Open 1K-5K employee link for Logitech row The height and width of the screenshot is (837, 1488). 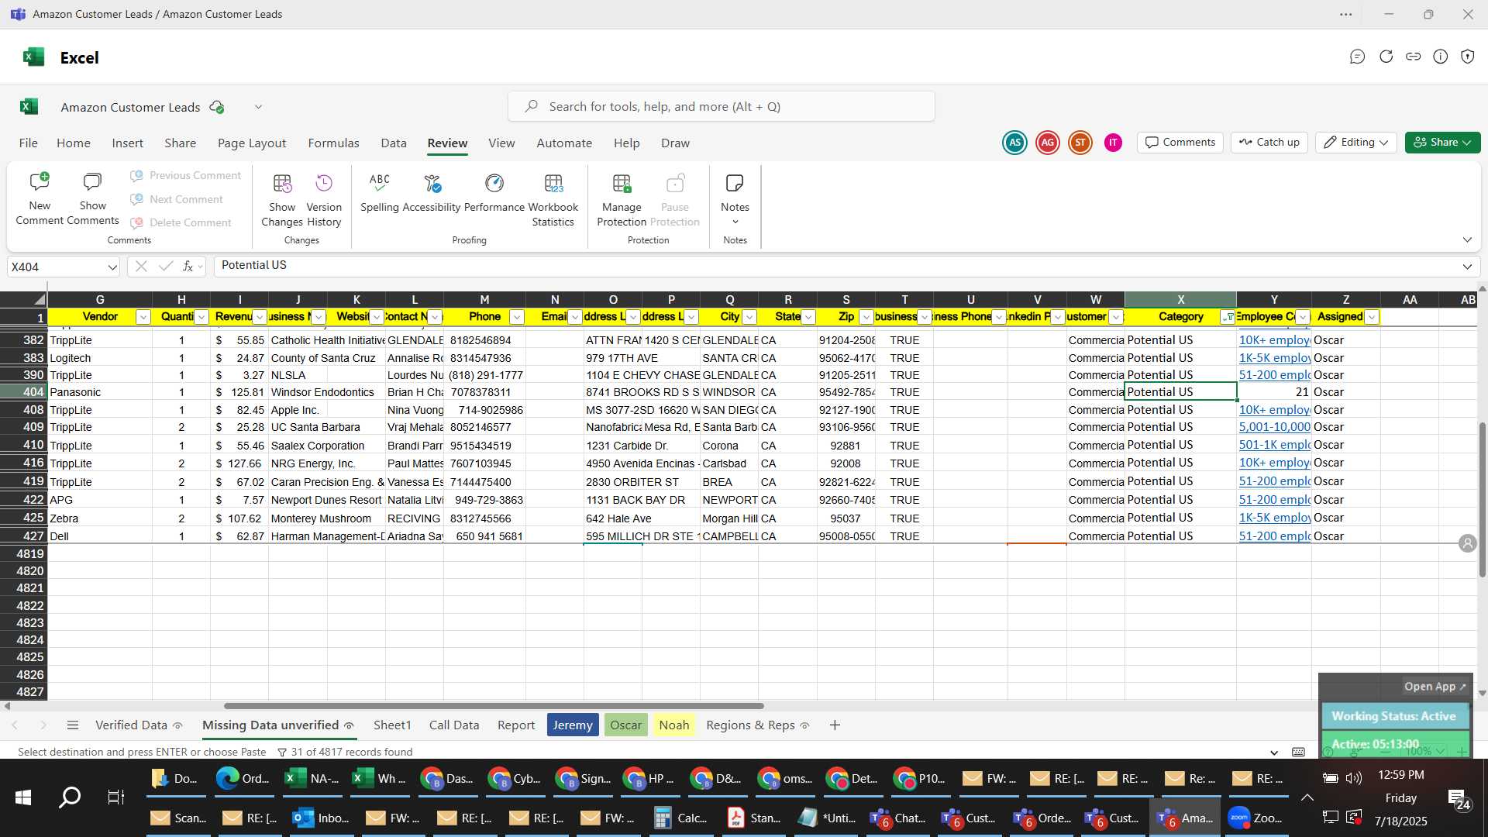[1274, 358]
